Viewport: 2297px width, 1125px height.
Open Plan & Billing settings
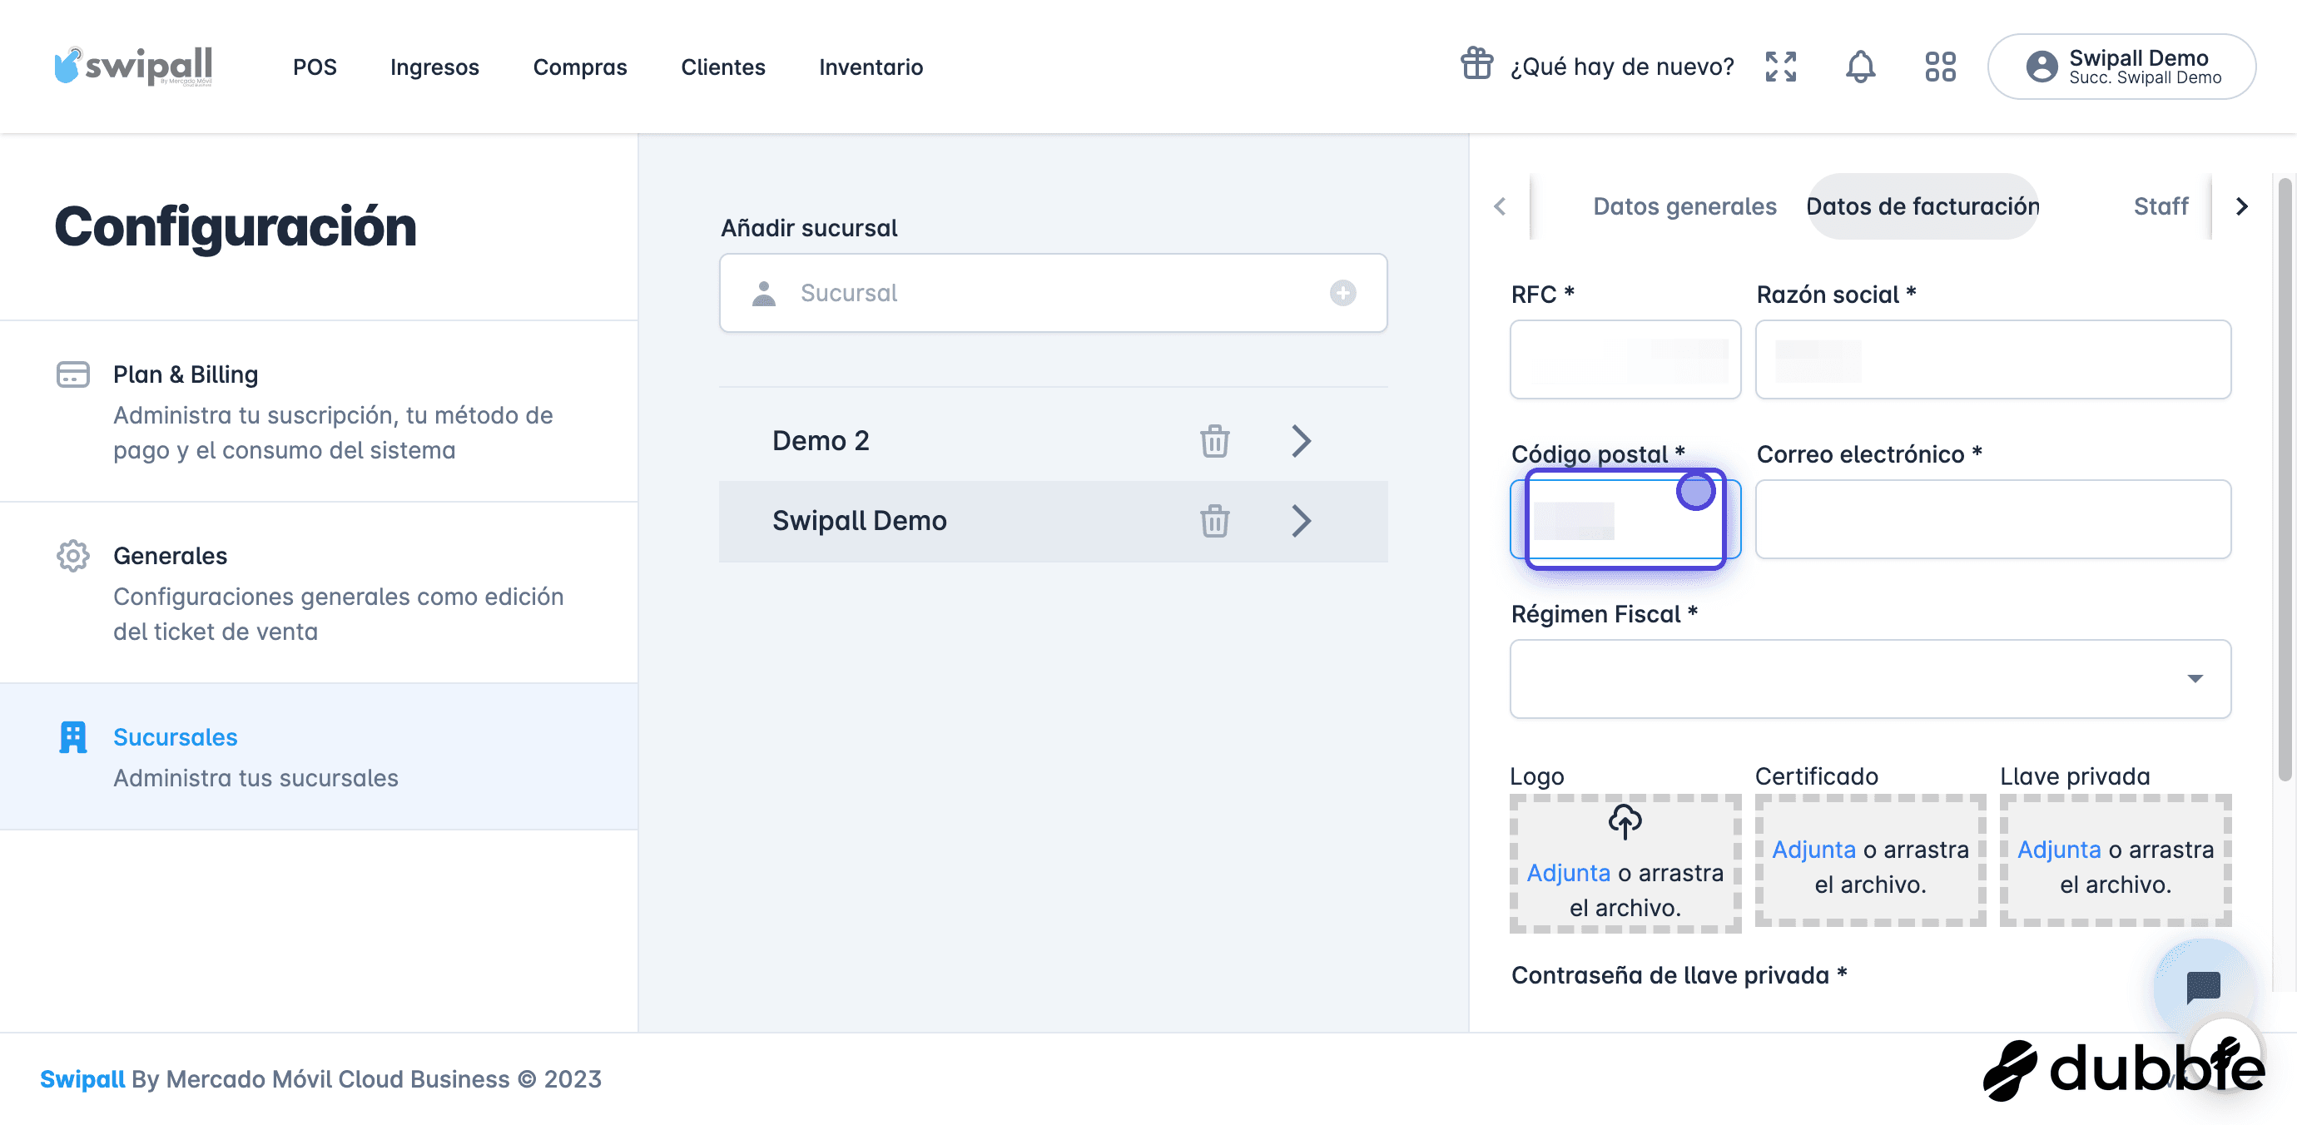[x=318, y=411]
